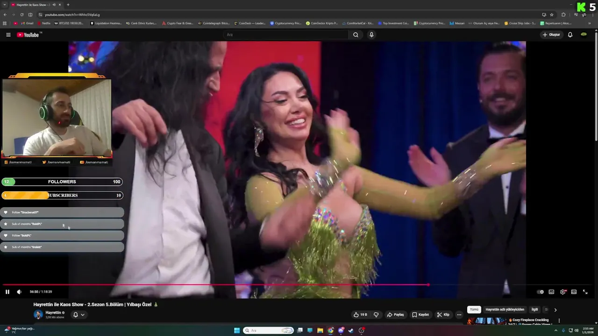This screenshot has width=598, height=336.
Task: Like the video (19 B thumbs up)
Action: [x=360, y=315]
